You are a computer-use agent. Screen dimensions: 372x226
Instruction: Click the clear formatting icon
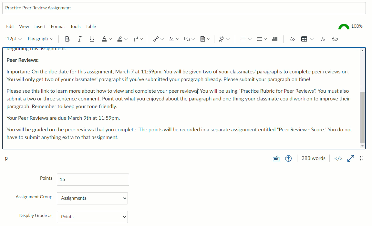[292, 39]
